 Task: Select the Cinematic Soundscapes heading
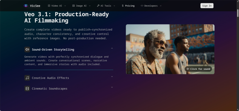[x=50, y=89]
